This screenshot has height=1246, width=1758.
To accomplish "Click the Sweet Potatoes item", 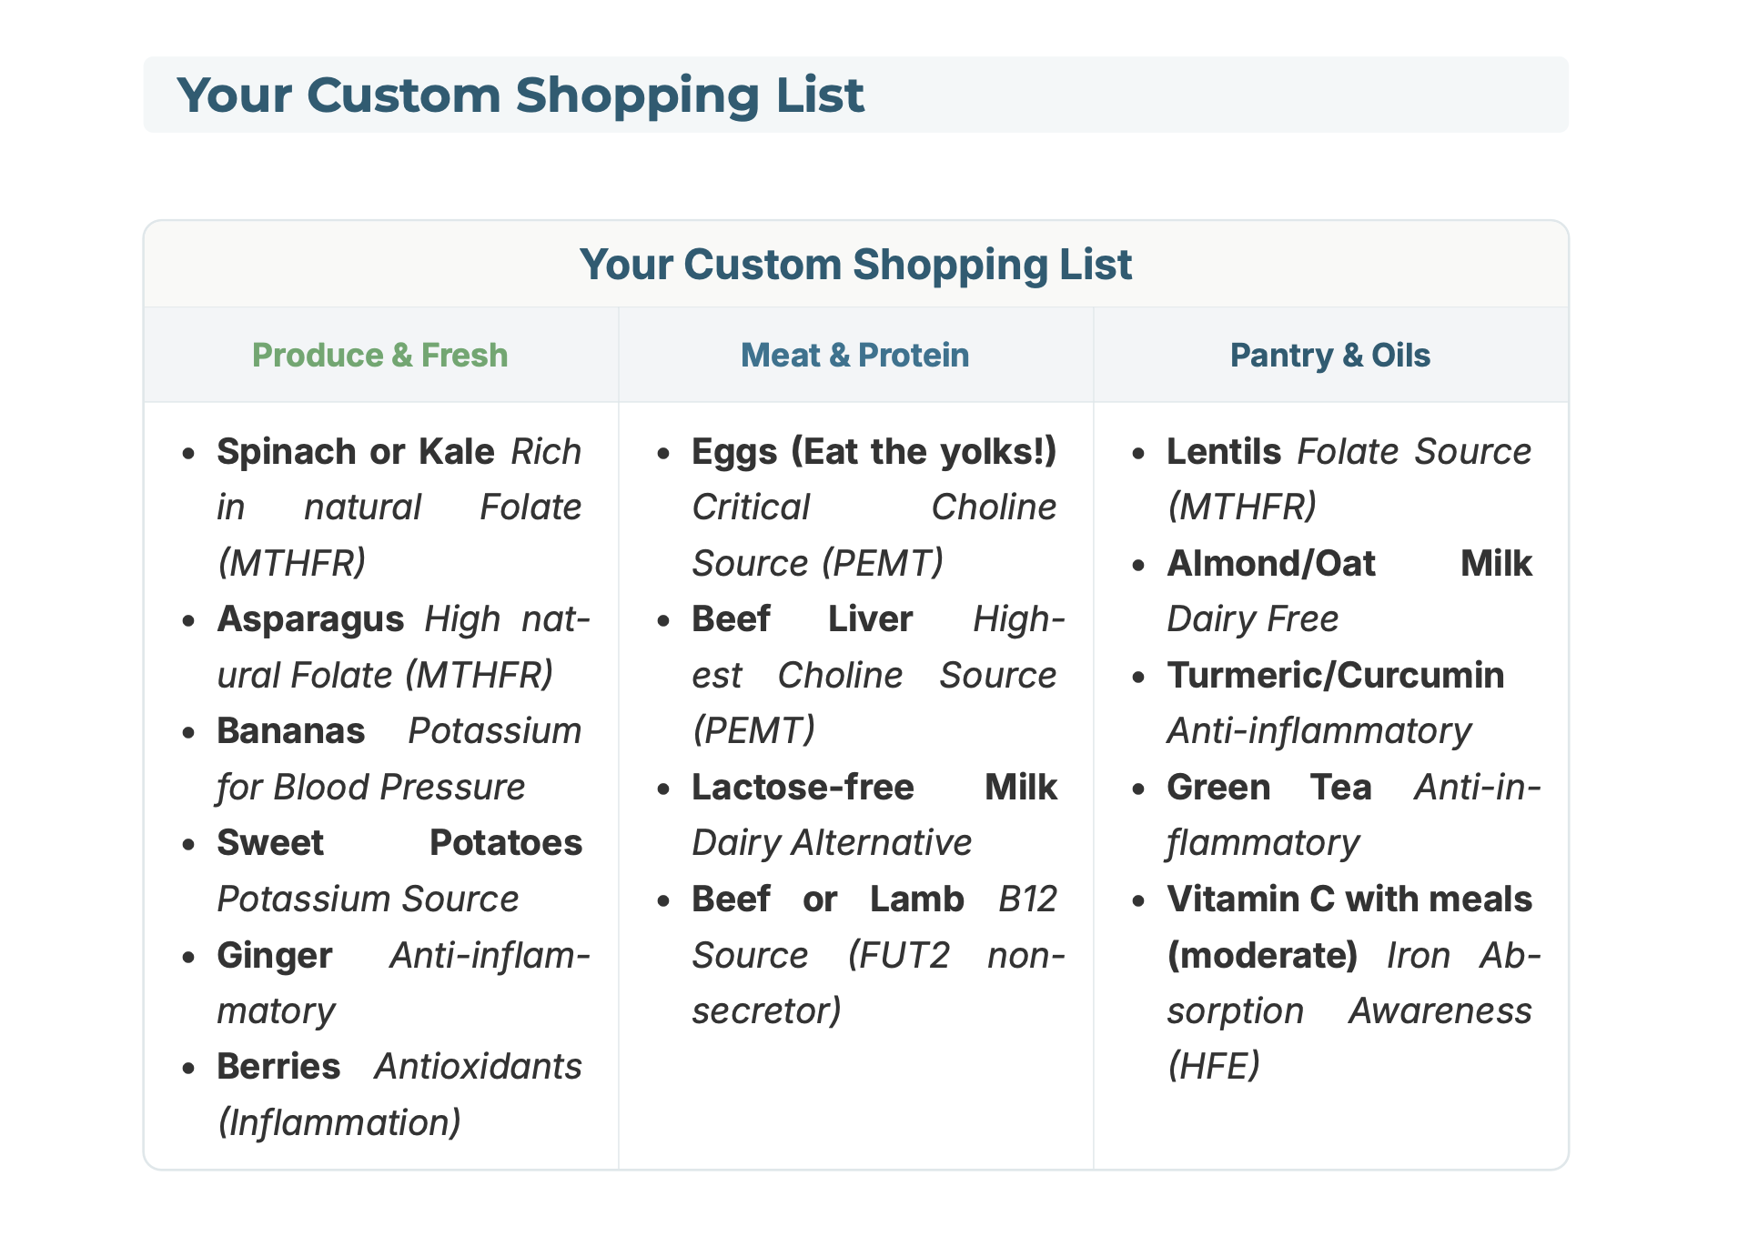I will [399, 843].
